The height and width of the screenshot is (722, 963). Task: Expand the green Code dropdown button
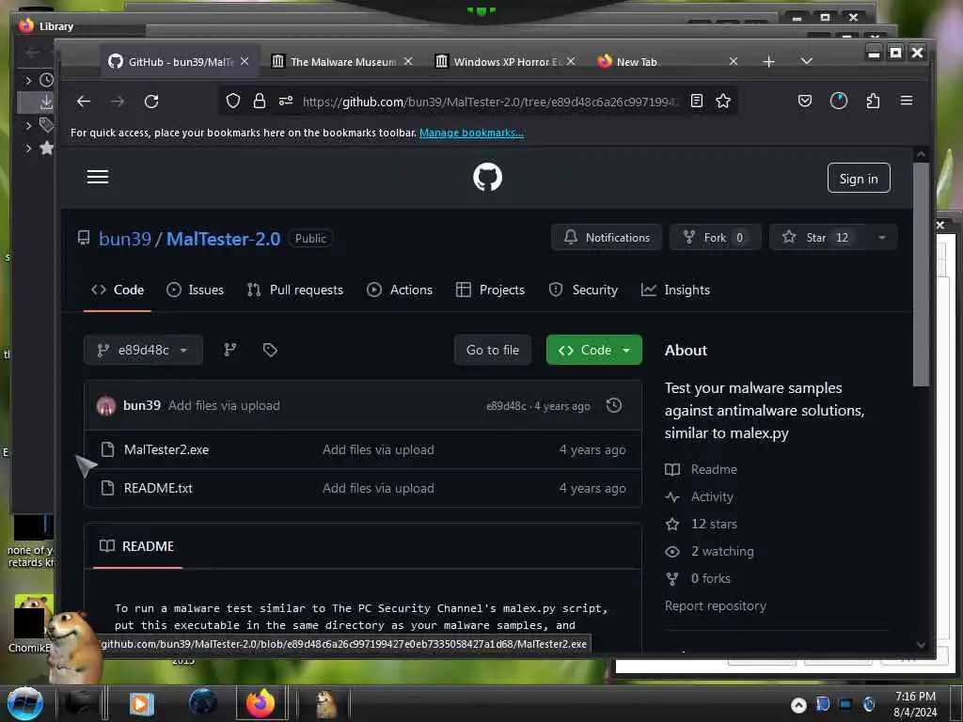594,350
